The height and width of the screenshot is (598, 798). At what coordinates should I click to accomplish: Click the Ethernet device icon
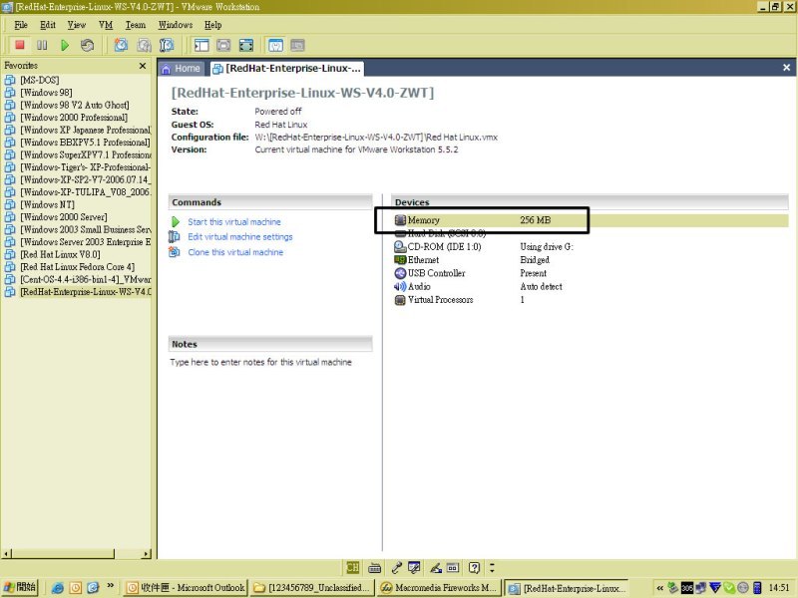pyautogui.click(x=400, y=260)
